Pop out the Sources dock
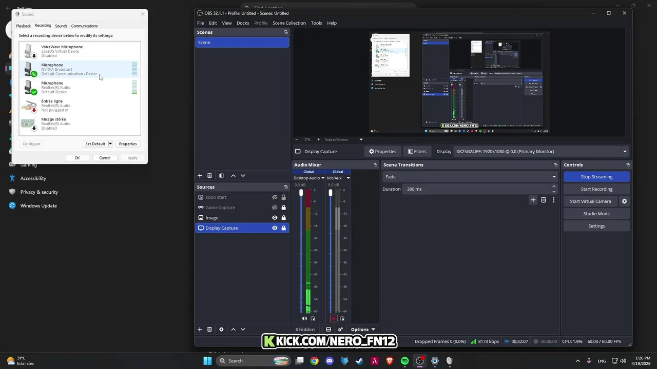Viewport: 657px width, 369px height. point(286,187)
